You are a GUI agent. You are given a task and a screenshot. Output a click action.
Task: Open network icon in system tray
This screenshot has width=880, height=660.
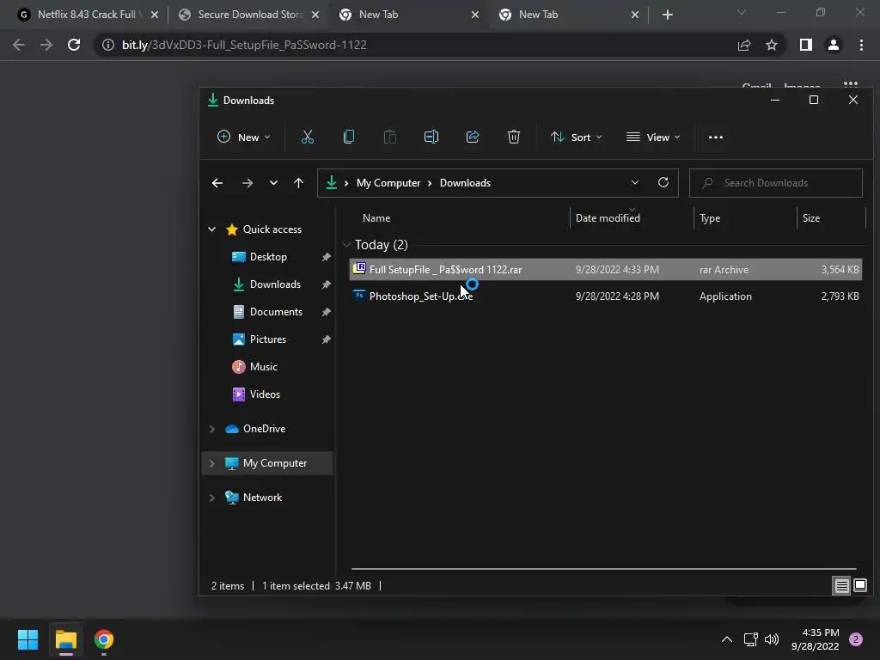click(750, 639)
